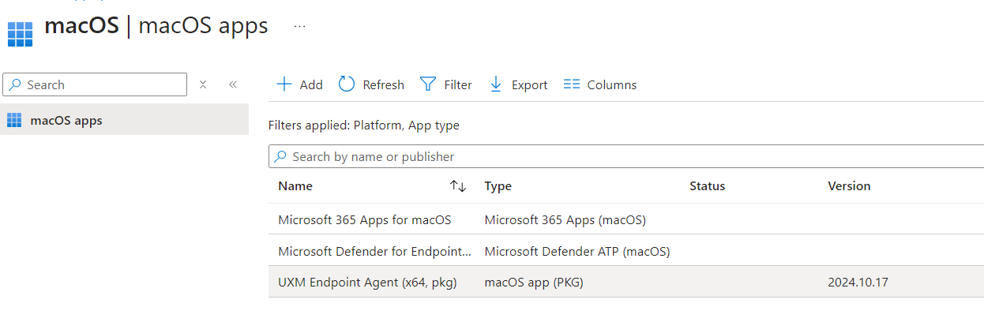The image size is (984, 322).
Task: Click the magnifier icon in the apps search
Action: pos(280,156)
